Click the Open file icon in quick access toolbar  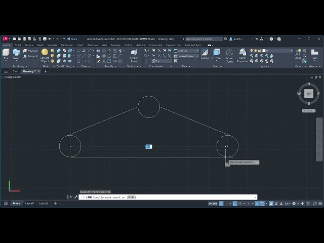click(x=19, y=39)
